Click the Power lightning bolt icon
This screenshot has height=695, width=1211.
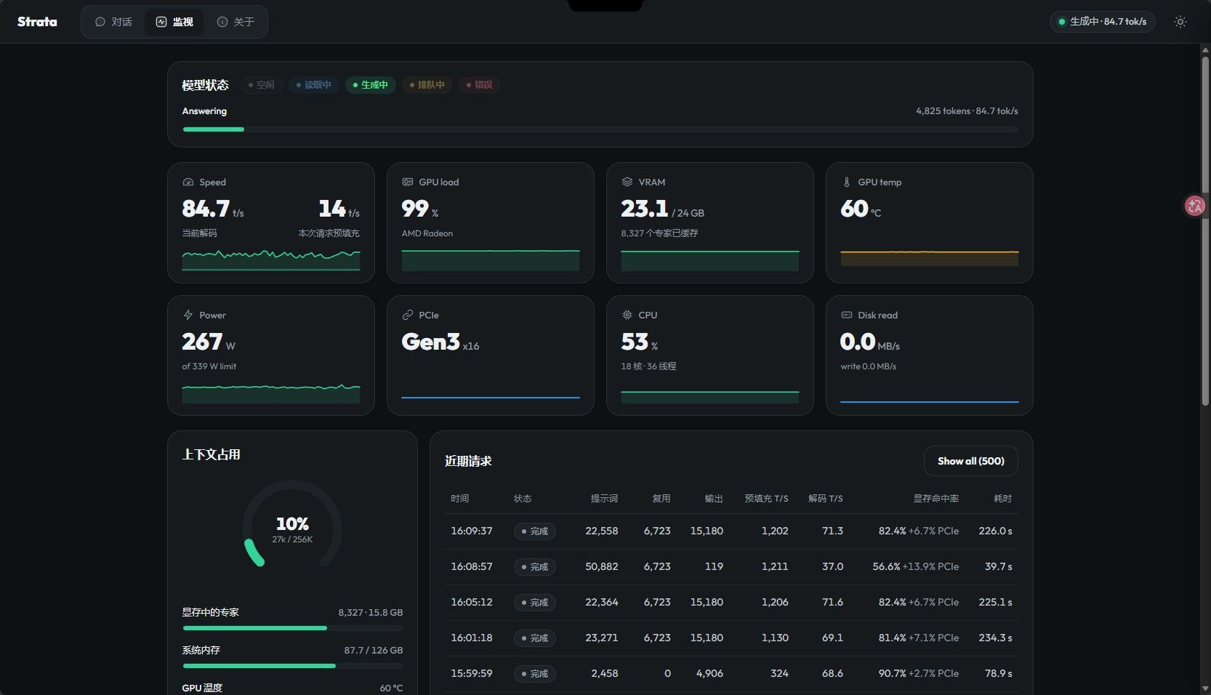tap(188, 316)
